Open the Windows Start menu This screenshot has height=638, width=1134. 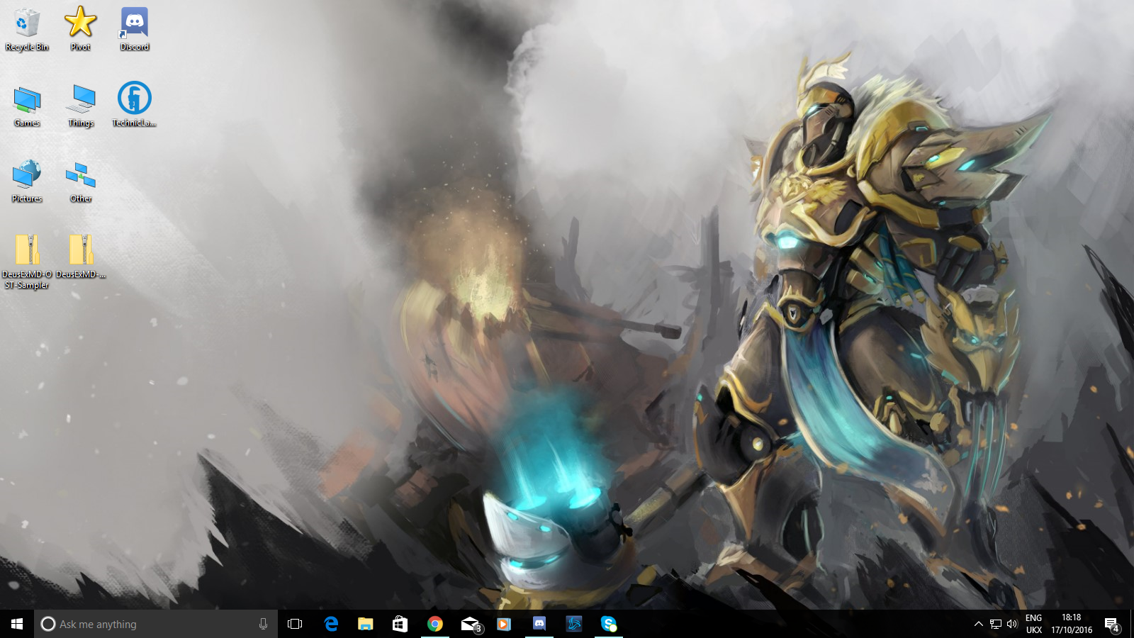(17, 624)
